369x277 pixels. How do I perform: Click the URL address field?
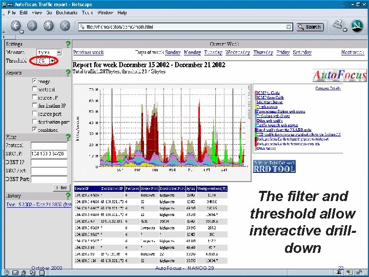pyautogui.click(x=186, y=27)
